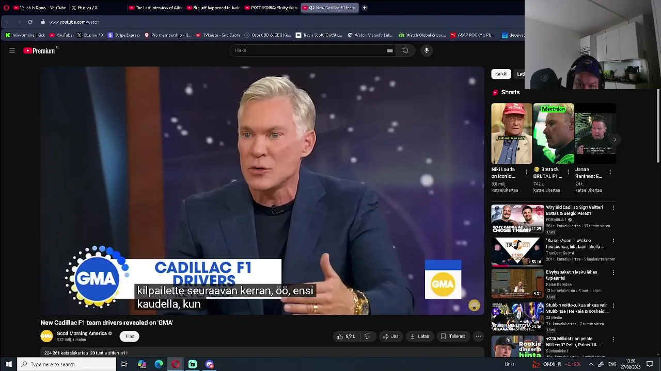
Task: Click the address bar URL youtube.com/watch
Action: coord(74,22)
